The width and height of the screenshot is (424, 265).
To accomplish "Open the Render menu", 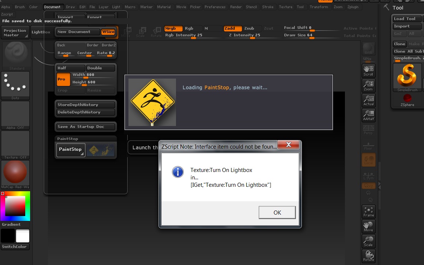I will (x=236, y=7).
